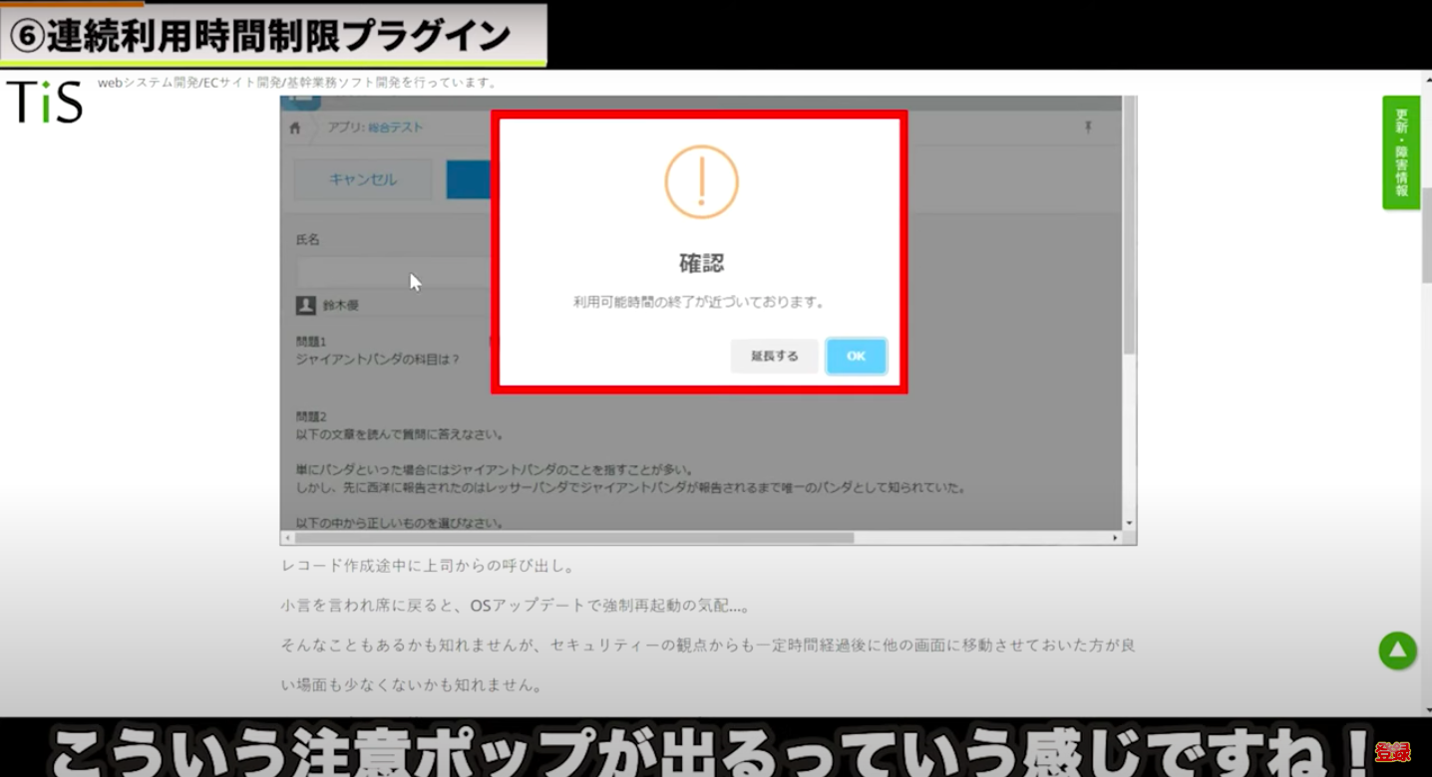1432x777 pixels.
Task: Click the home icon in the breadcrumb
Action: click(294, 128)
